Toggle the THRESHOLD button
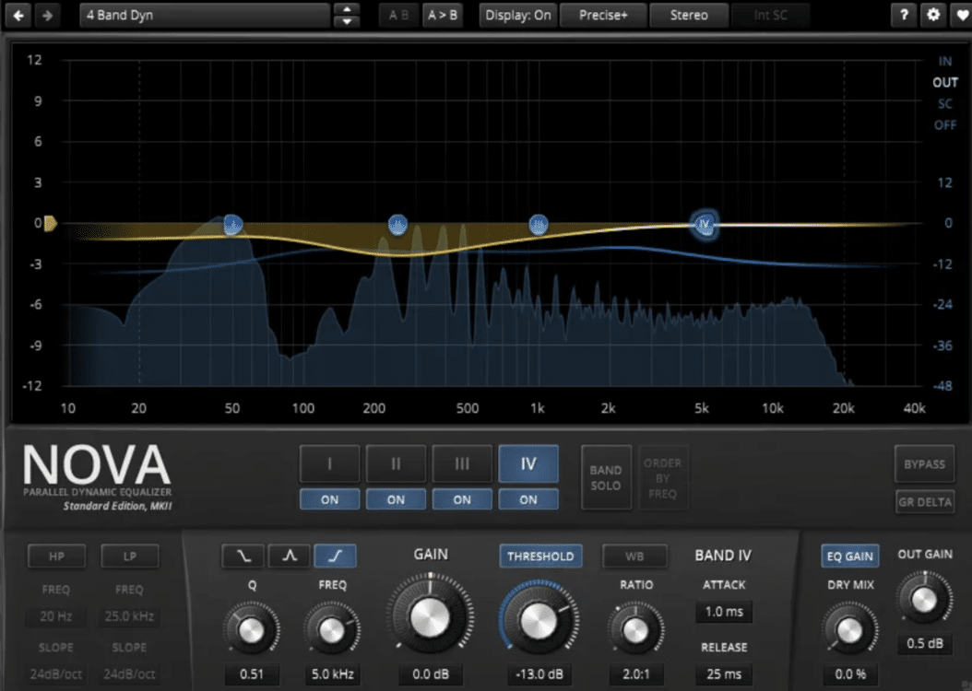The height and width of the screenshot is (691, 972). coord(540,556)
